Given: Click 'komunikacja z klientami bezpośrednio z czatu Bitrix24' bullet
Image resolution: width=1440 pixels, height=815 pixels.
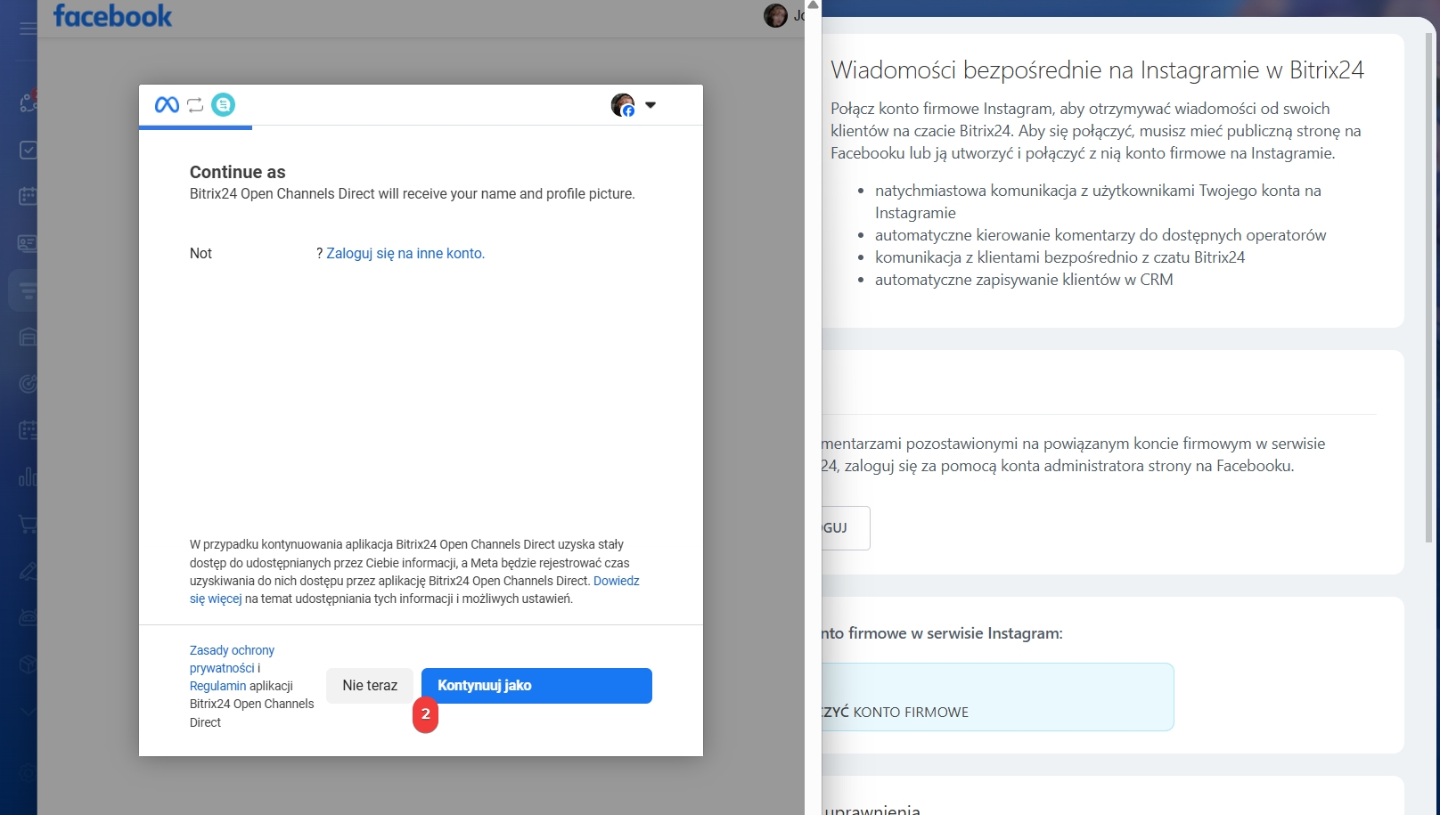Looking at the screenshot, I should coord(1060,257).
